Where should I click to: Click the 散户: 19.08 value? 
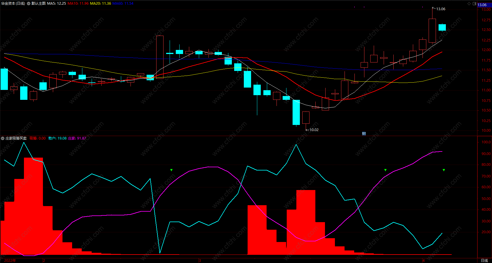pos(58,138)
